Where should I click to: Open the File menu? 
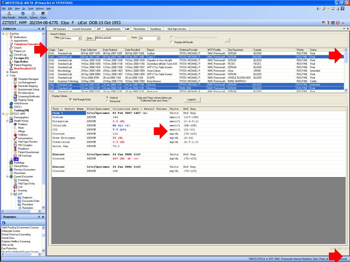pyautogui.click(x=4, y=9)
